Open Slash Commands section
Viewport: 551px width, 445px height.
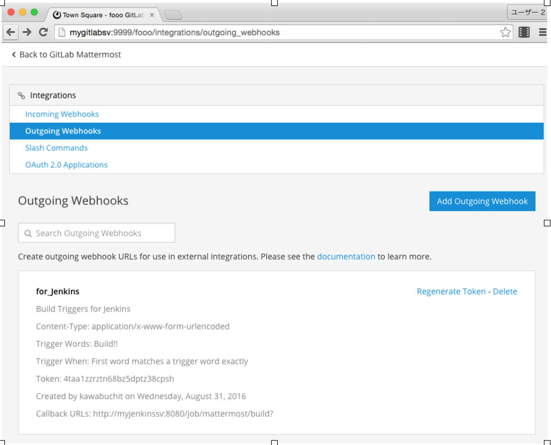click(56, 148)
